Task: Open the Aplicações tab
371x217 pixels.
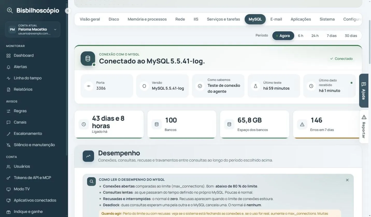Action: coord(301,19)
